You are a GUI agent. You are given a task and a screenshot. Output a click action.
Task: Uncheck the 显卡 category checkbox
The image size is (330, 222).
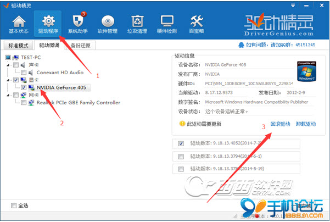tap(16, 80)
